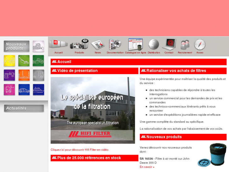Select the light green lawn mower tile
The width and height of the screenshot is (229, 172).
tap(24, 61)
